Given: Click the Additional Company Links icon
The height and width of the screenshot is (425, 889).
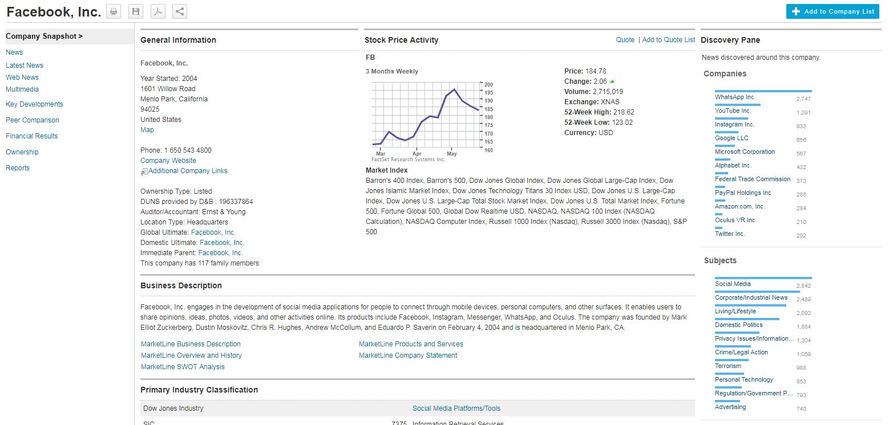Looking at the screenshot, I should pos(144,171).
